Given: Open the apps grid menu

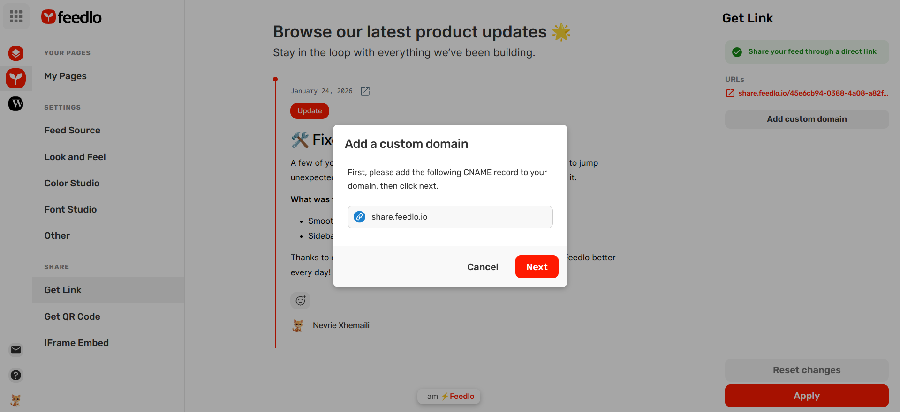Looking at the screenshot, I should (x=16, y=17).
